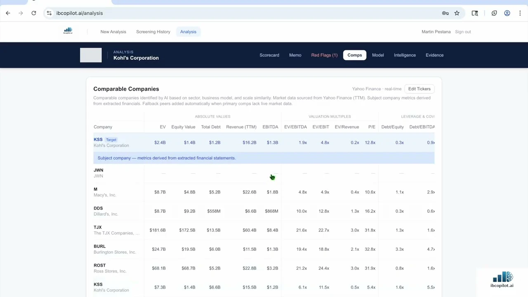The height and width of the screenshot is (297, 528).
Task: Select the M ticker for Macy's
Action: click(95, 189)
